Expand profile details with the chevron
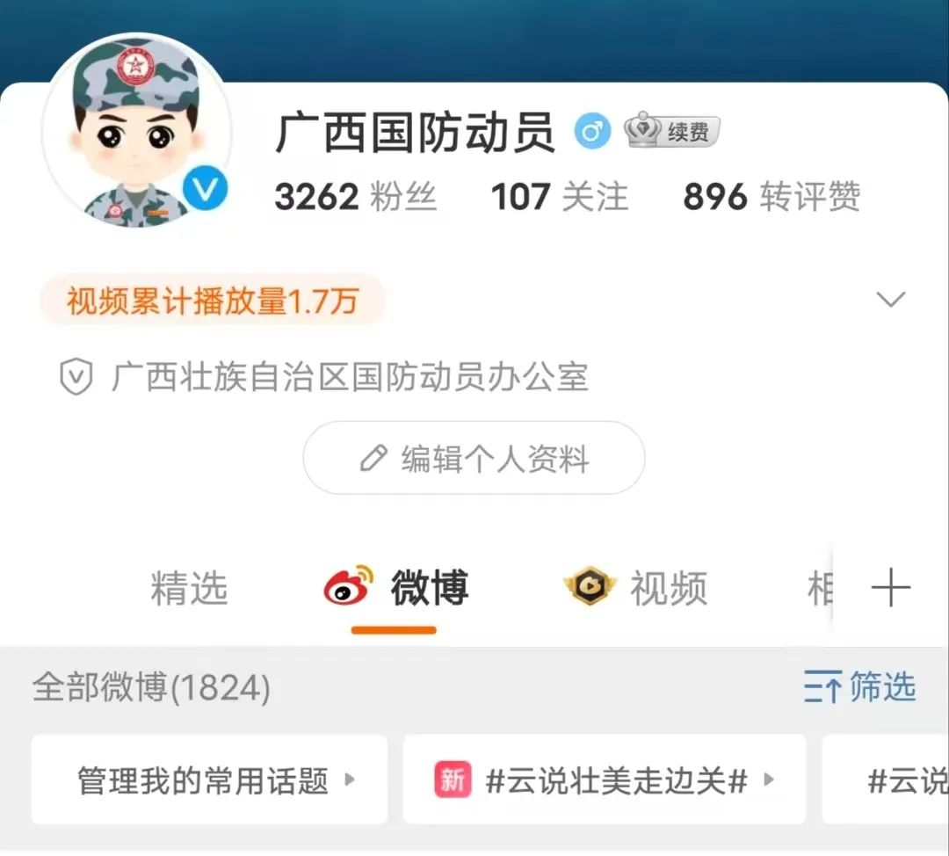949x856 pixels. 891,299
